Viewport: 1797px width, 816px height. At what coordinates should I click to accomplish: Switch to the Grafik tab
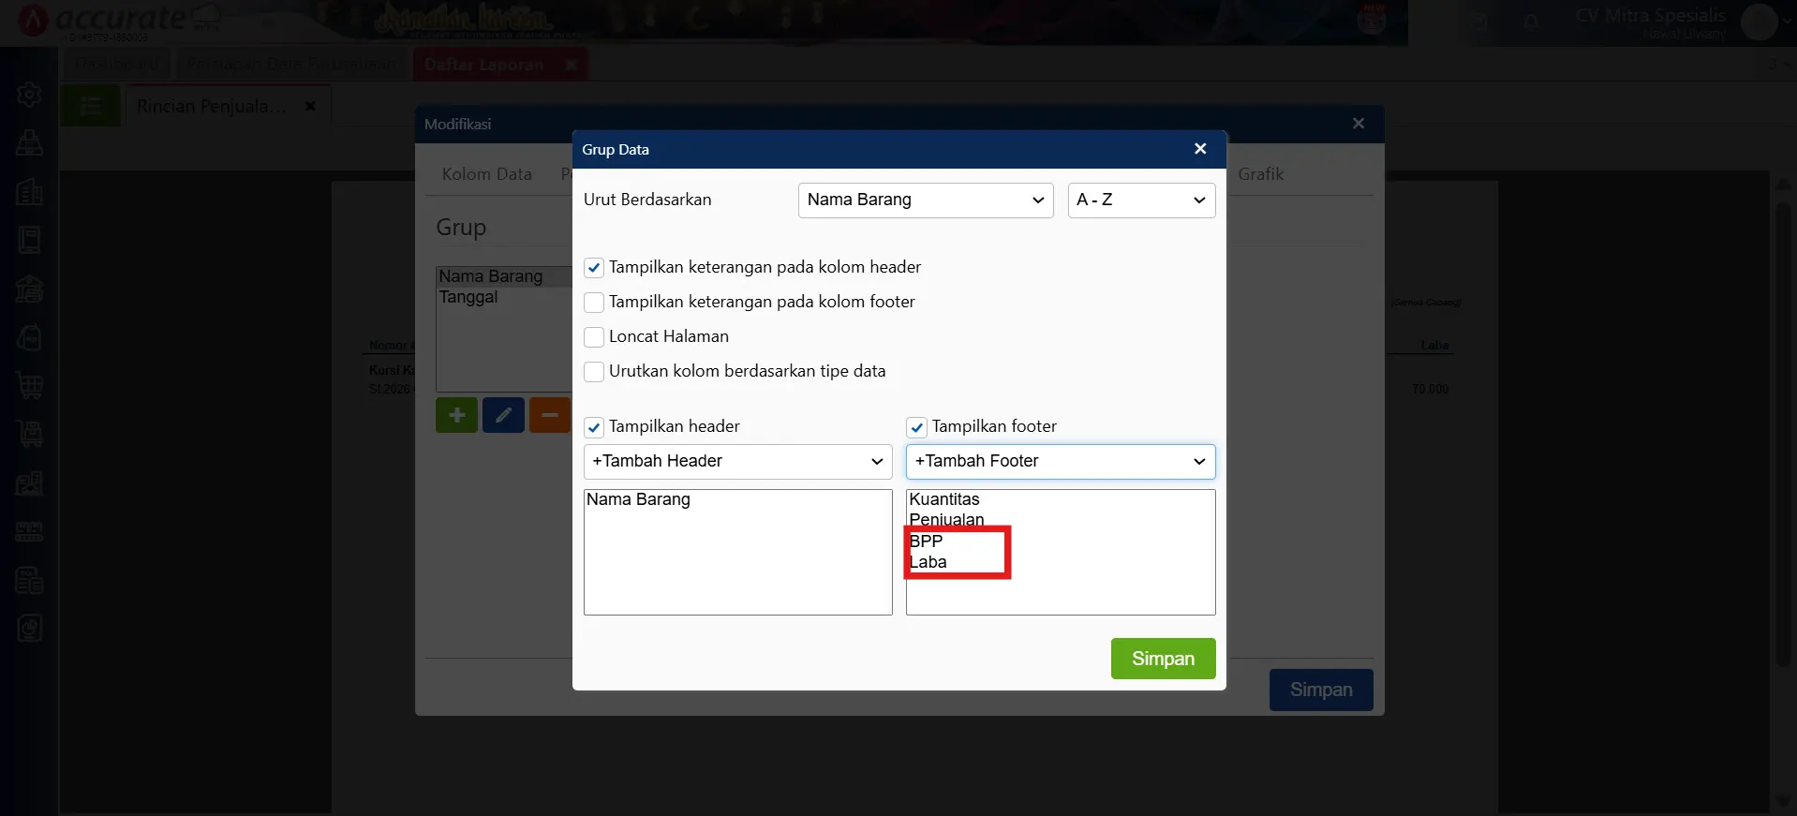(1260, 174)
